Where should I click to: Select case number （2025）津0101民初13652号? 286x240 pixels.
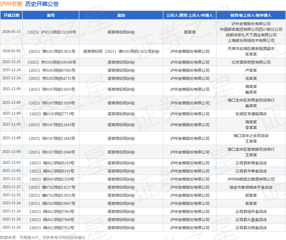pos(51,51)
